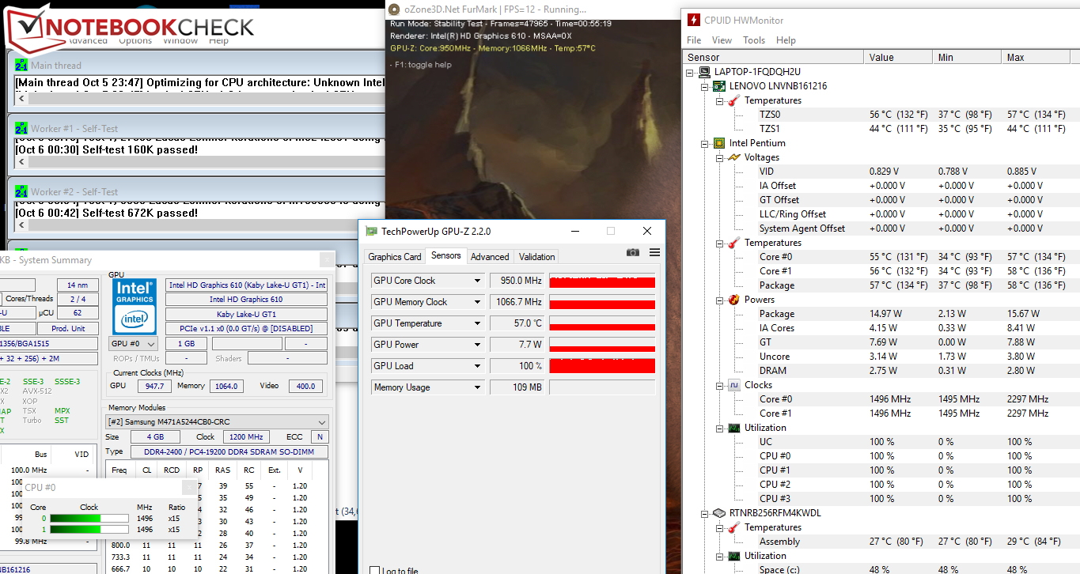
Task: Collapse the Powers tree node
Action: pos(718,300)
